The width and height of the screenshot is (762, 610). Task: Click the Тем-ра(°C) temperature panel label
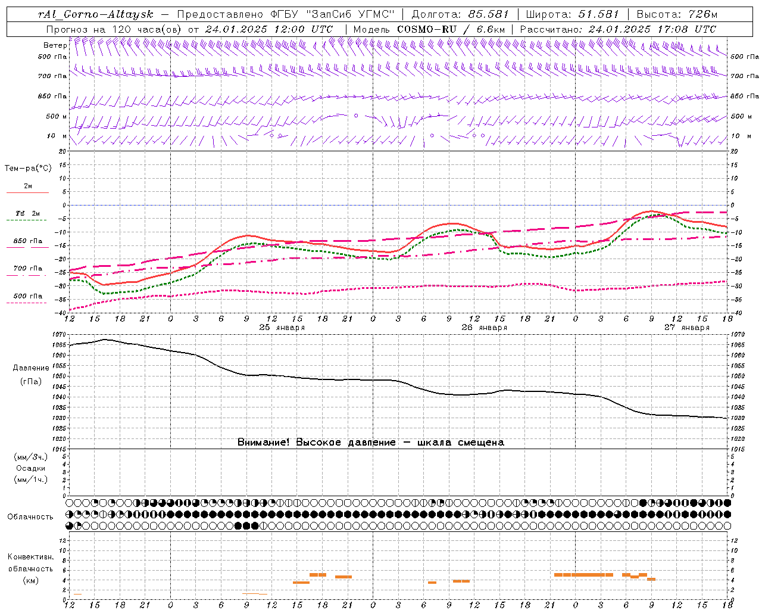tap(28, 169)
